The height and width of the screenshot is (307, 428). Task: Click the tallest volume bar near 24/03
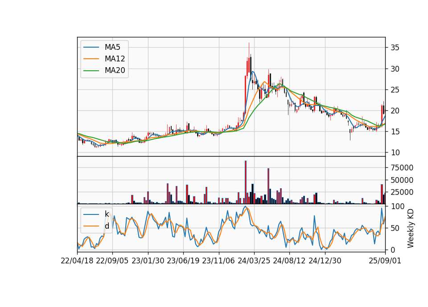[246, 182]
